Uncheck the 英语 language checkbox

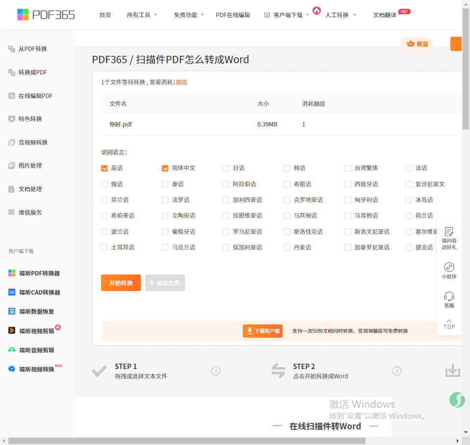point(104,168)
